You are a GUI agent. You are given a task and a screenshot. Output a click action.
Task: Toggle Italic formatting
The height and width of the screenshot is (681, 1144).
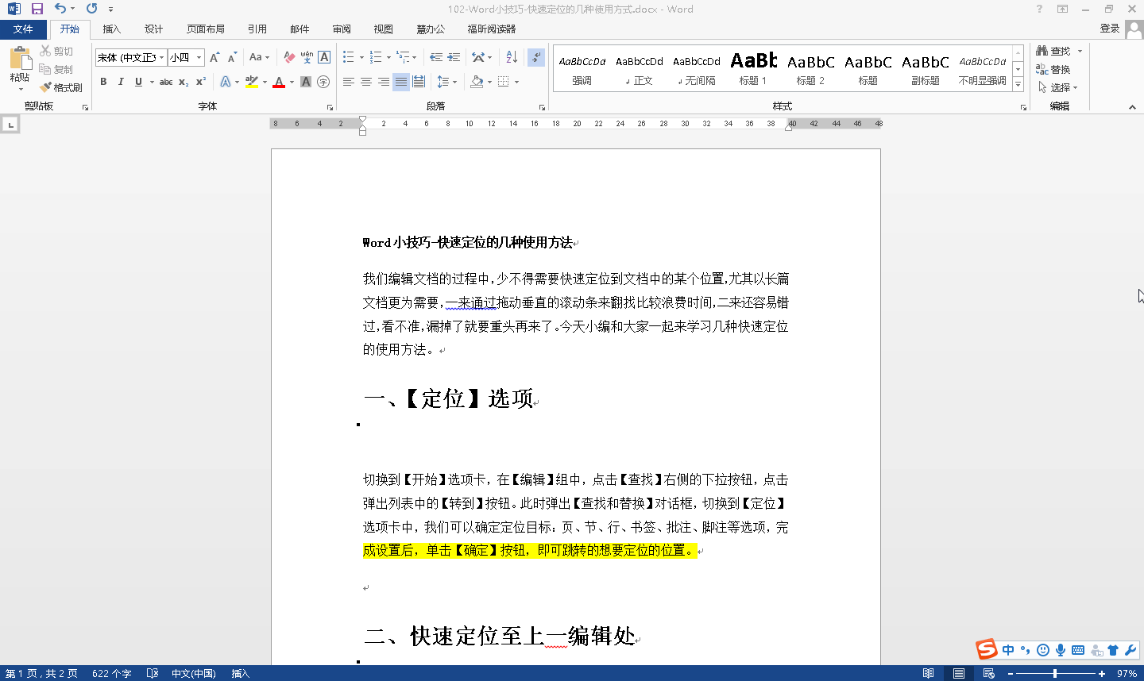[121, 82]
